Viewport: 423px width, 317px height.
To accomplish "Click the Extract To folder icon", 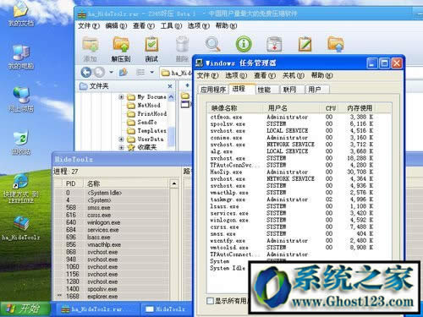I will click(121, 45).
